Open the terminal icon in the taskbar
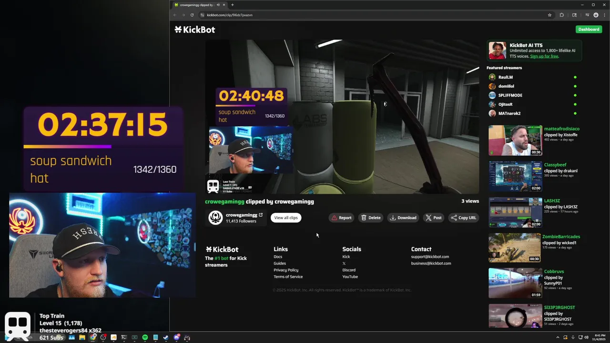Image resolution: width=610 pixels, height=343 pixels. tap(124, 338)
